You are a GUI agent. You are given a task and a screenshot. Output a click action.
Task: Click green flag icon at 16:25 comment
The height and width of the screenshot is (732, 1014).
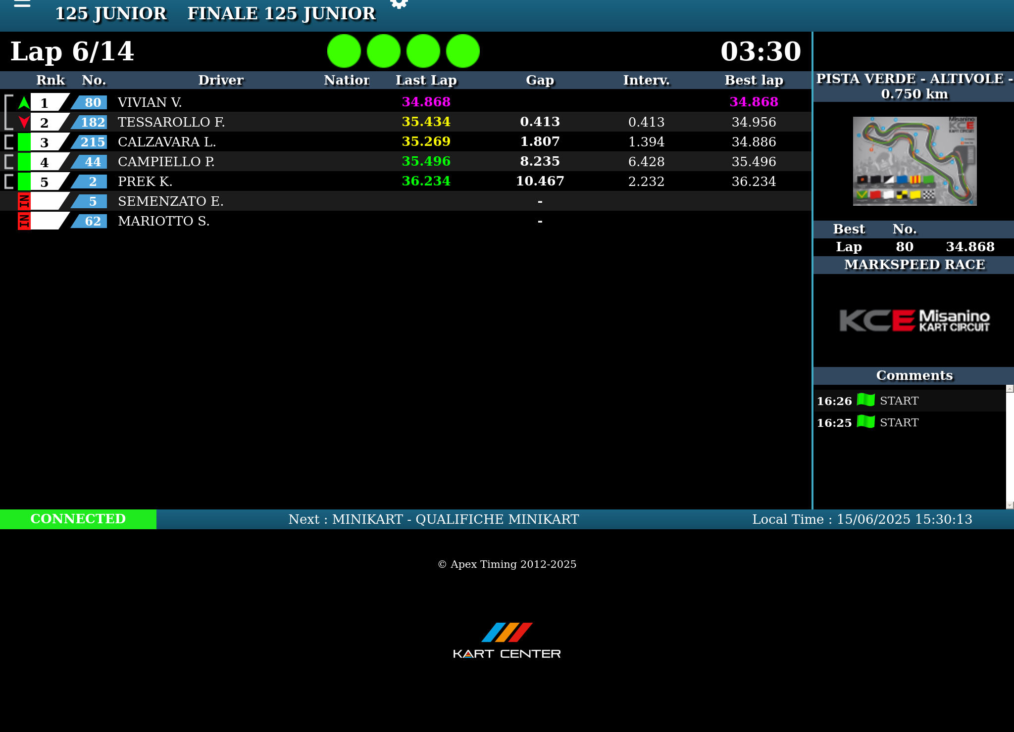[865, 421]
